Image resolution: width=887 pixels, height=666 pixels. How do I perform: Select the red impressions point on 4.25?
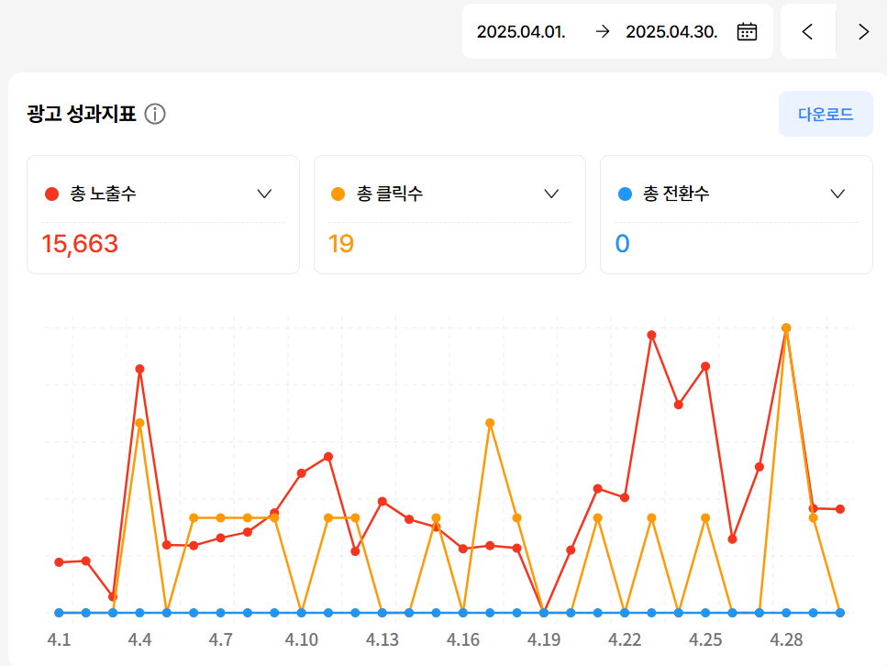pos(705,367)
